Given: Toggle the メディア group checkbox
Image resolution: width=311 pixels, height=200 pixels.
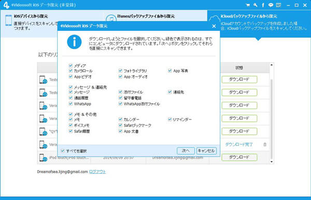Looking at the screenshot, I should (x=70, y=66).
